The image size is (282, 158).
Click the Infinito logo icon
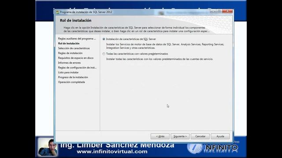(195, 147)
